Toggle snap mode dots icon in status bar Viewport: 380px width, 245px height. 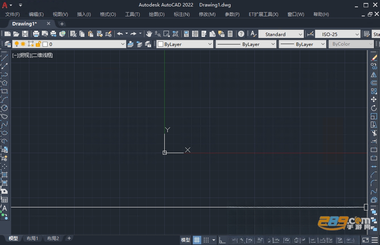pos(206,240)
